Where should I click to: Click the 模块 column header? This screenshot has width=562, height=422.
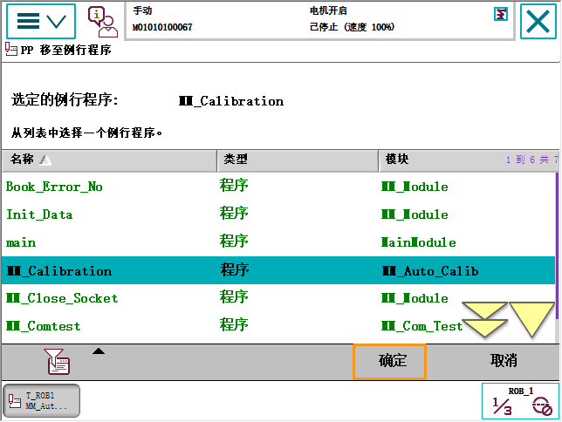469,160
